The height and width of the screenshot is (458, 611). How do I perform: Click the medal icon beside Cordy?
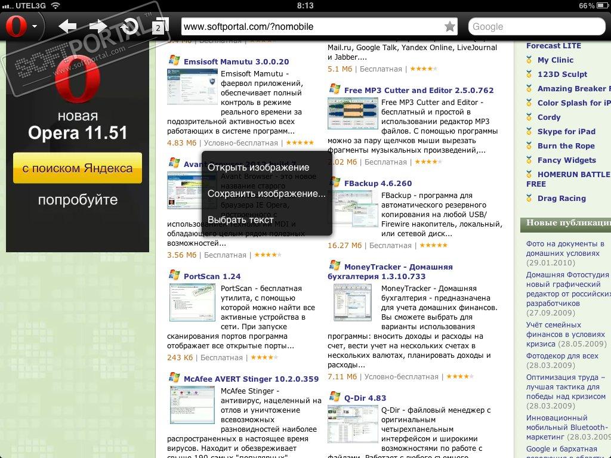click(x=529, y=117)
